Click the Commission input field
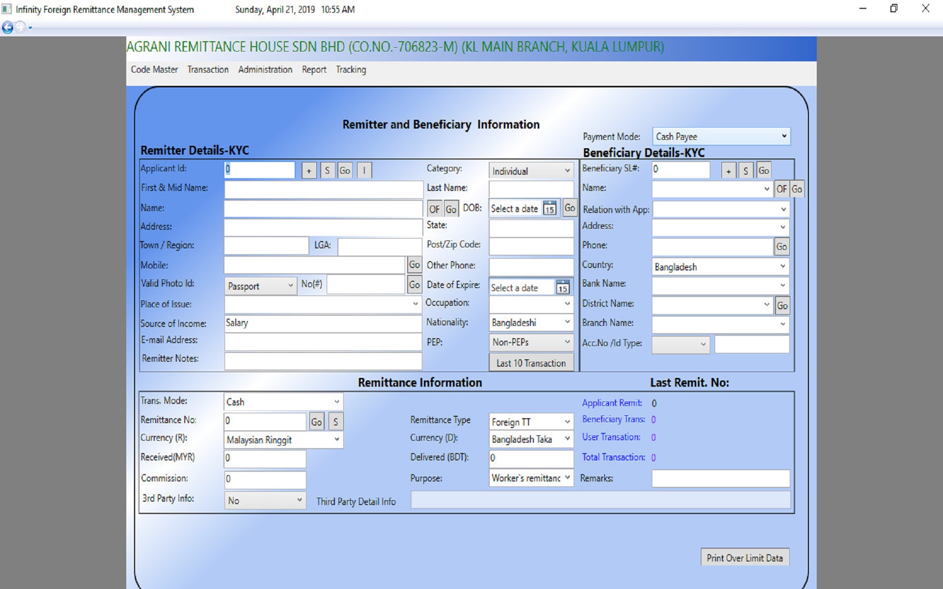Viewport: 943px width, 589px height. [x=265, y=479]
